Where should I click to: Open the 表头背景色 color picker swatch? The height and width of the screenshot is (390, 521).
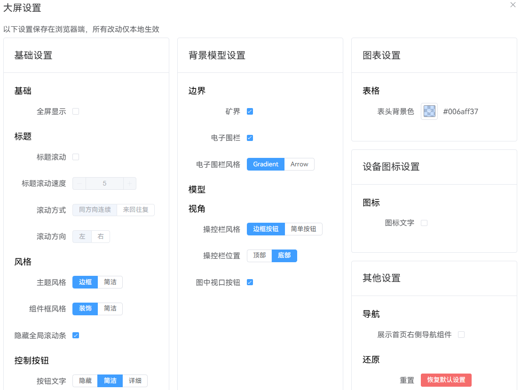coord(429,111)
